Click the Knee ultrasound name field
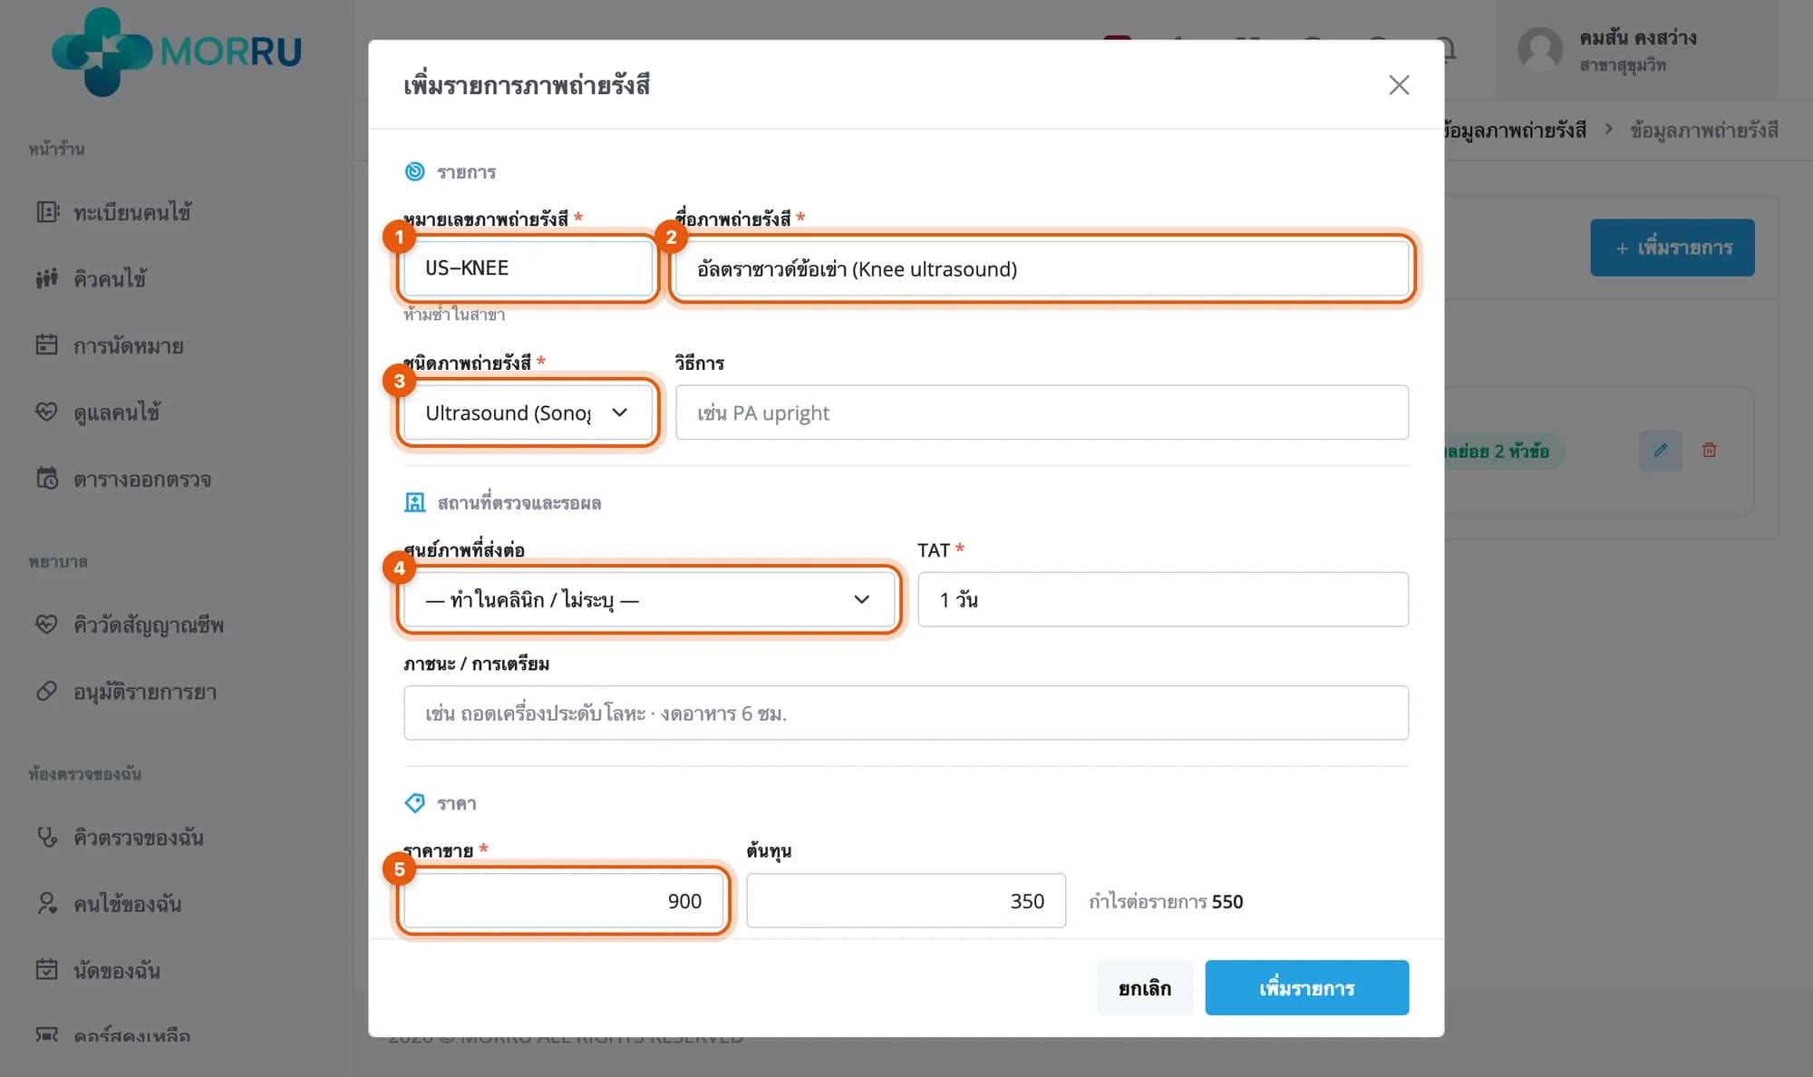Image resolution: width=1813 pixels, height=1077 pixels. 1042,268
